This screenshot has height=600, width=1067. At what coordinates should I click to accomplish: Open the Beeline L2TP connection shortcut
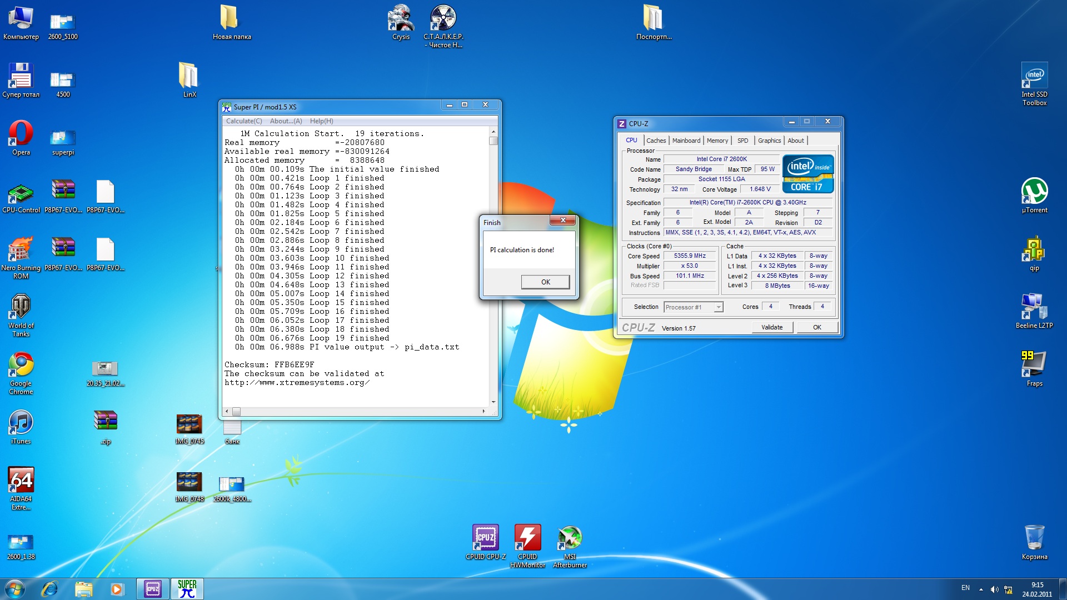(1034, 311)
